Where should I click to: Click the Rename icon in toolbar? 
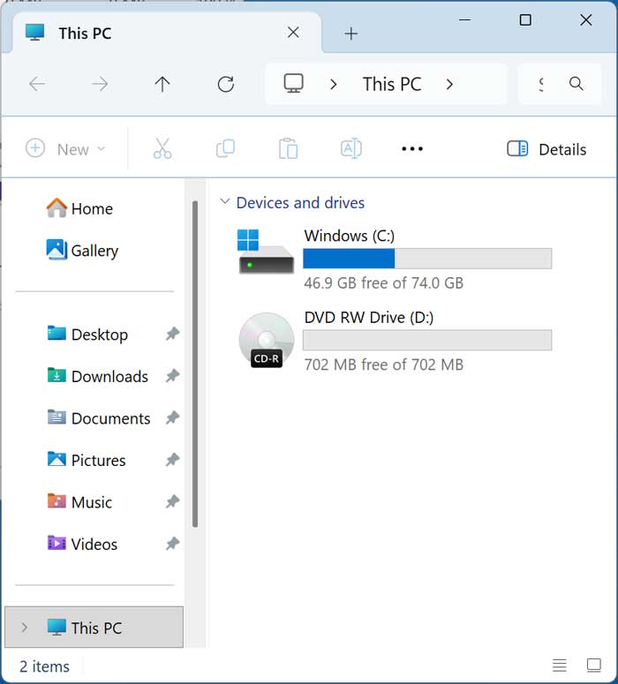click(350, 149)
